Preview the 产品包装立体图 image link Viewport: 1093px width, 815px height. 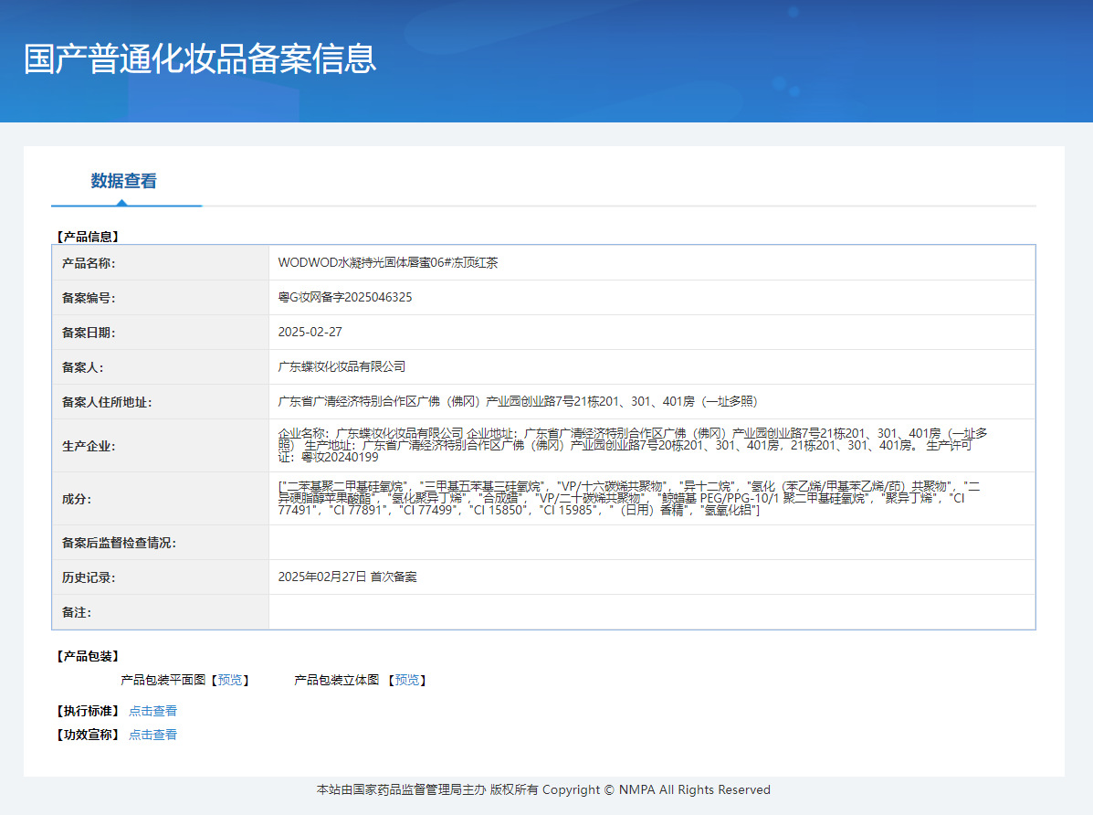point(407,680)
